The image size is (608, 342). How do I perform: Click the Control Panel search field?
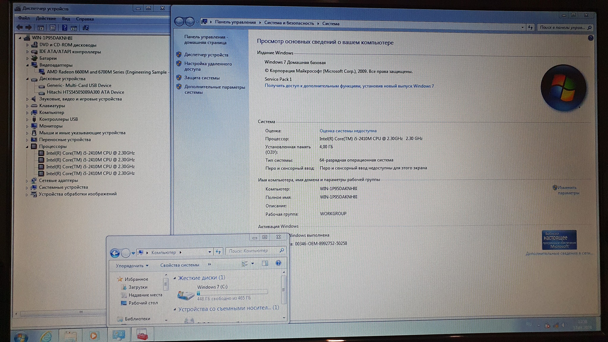tap(562, 28)
